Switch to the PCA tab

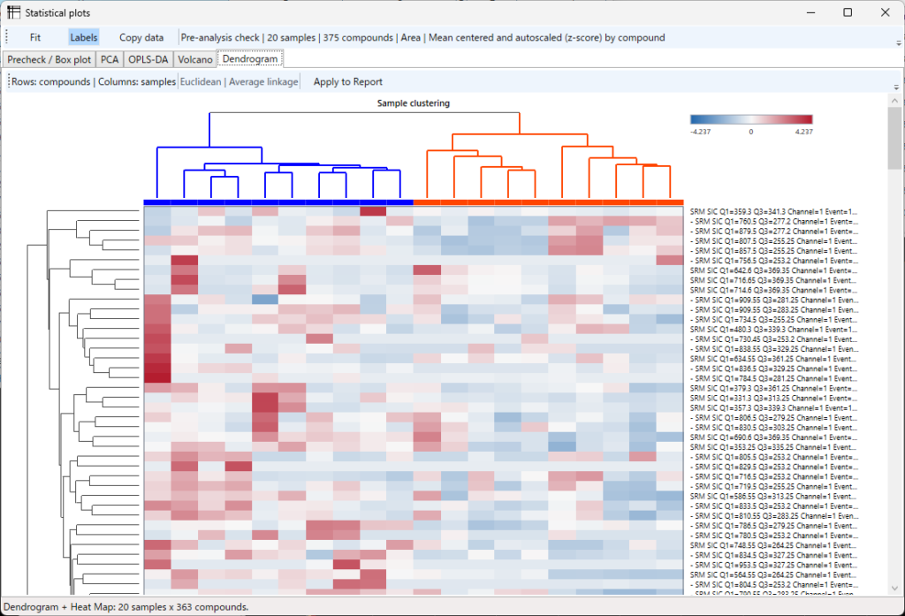(109, 59)
